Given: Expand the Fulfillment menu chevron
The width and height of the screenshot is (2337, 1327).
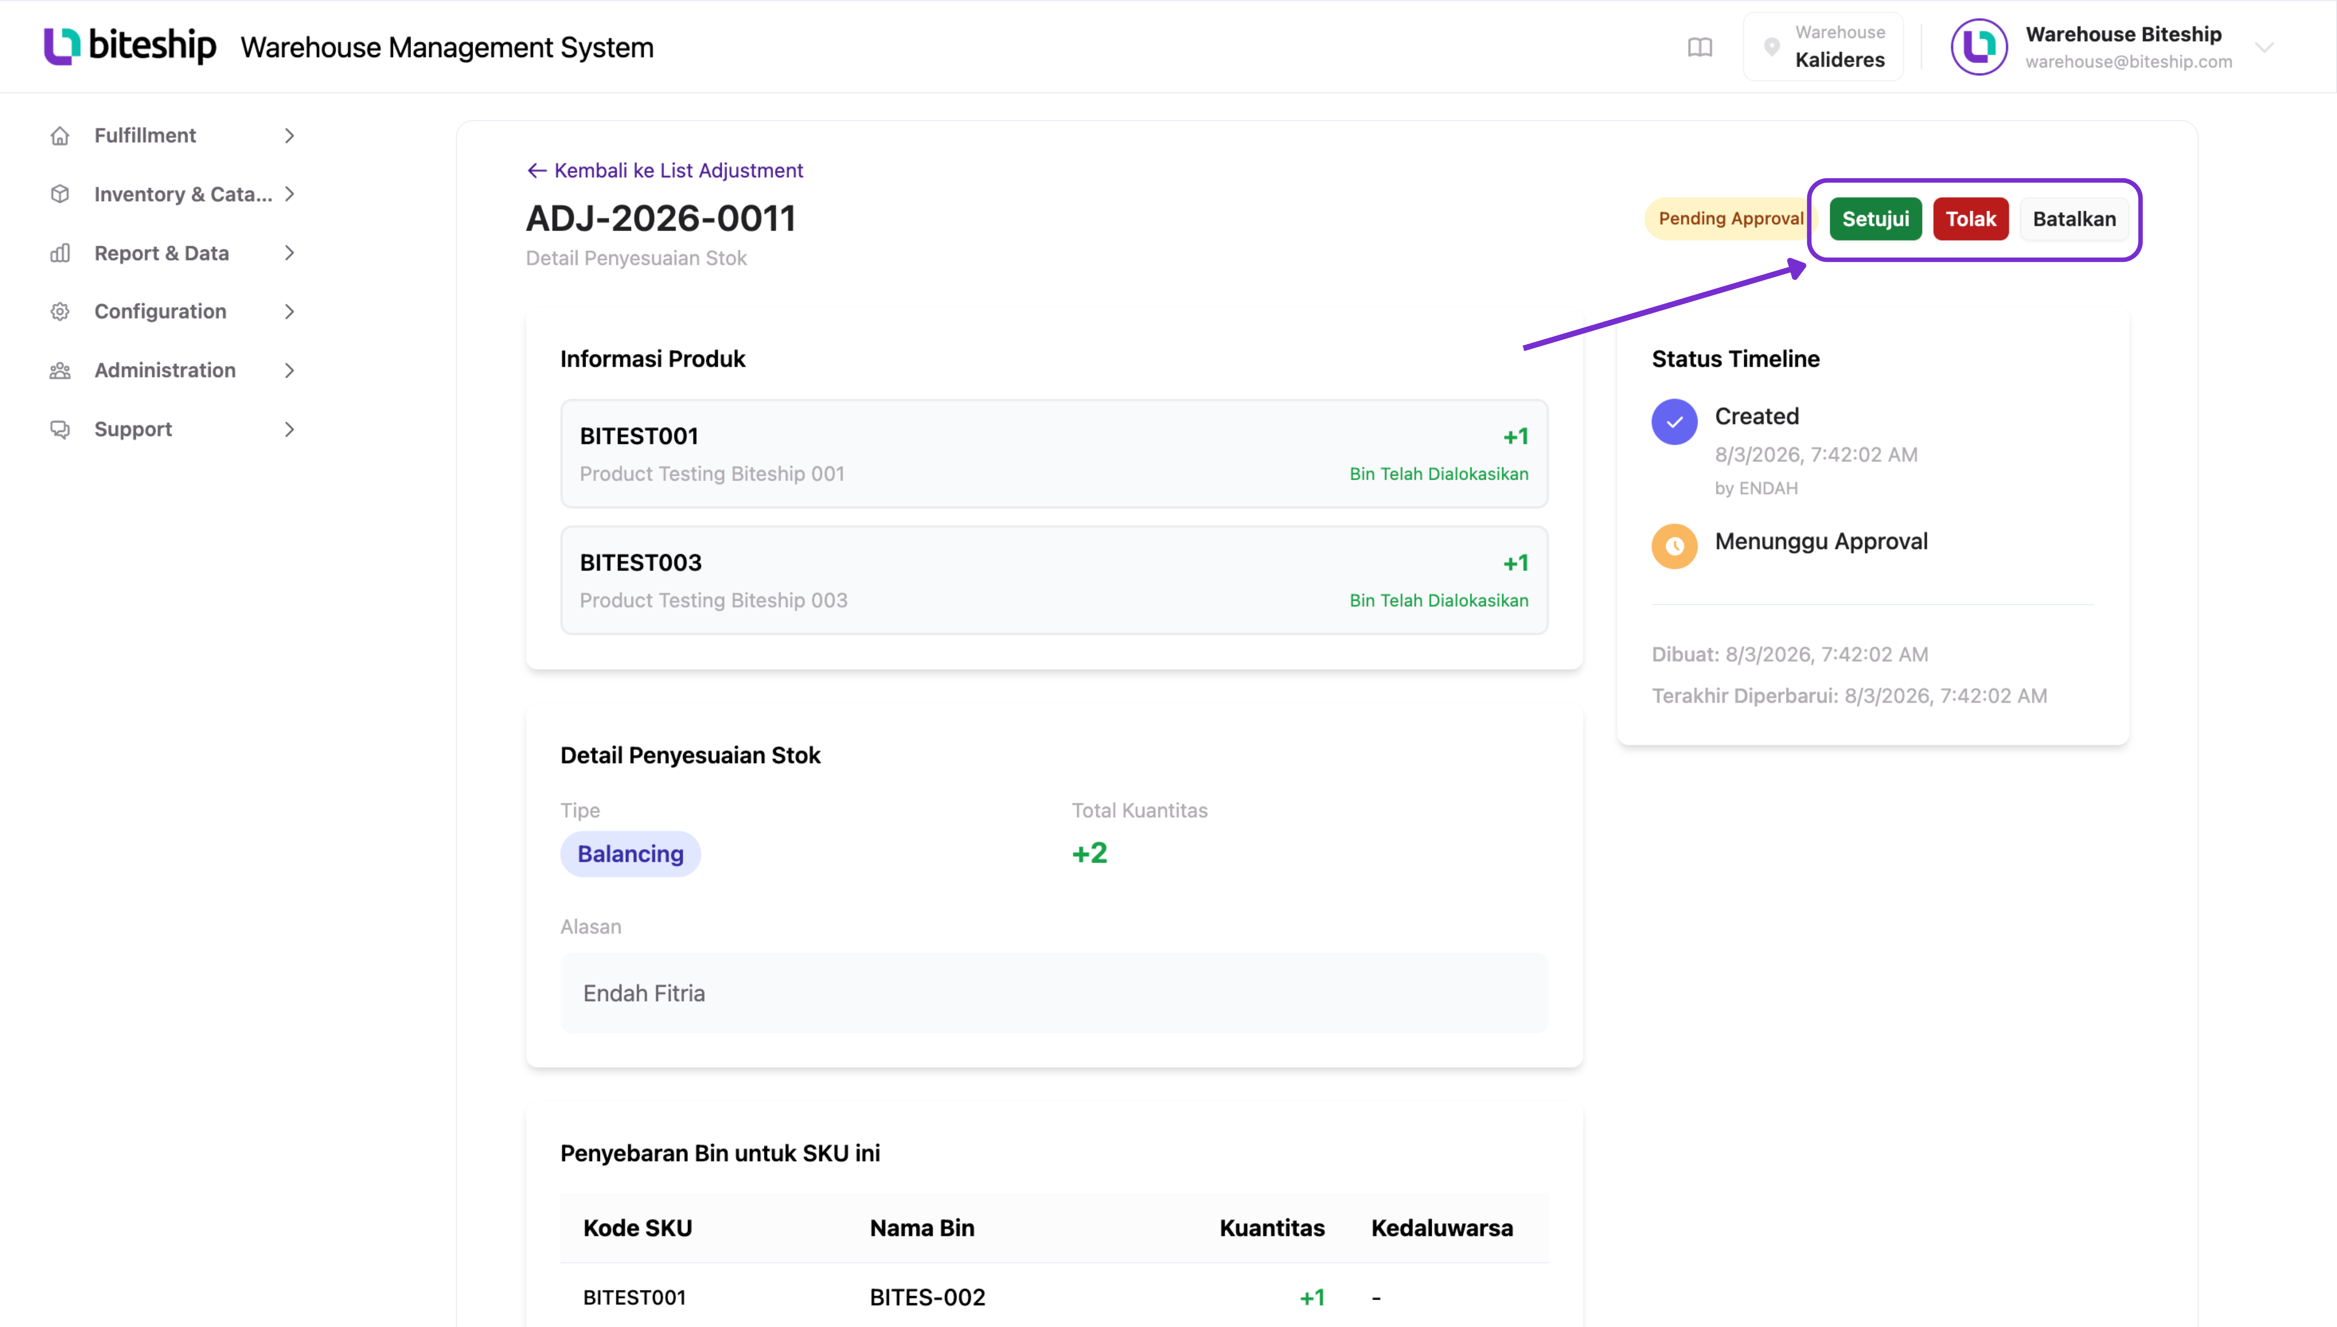Looking at the screenshot, I should click(x=290, y=136).
